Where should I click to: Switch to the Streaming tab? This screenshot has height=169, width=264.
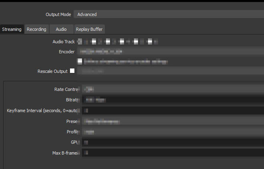pyautogui.click(x=12, y=29)
